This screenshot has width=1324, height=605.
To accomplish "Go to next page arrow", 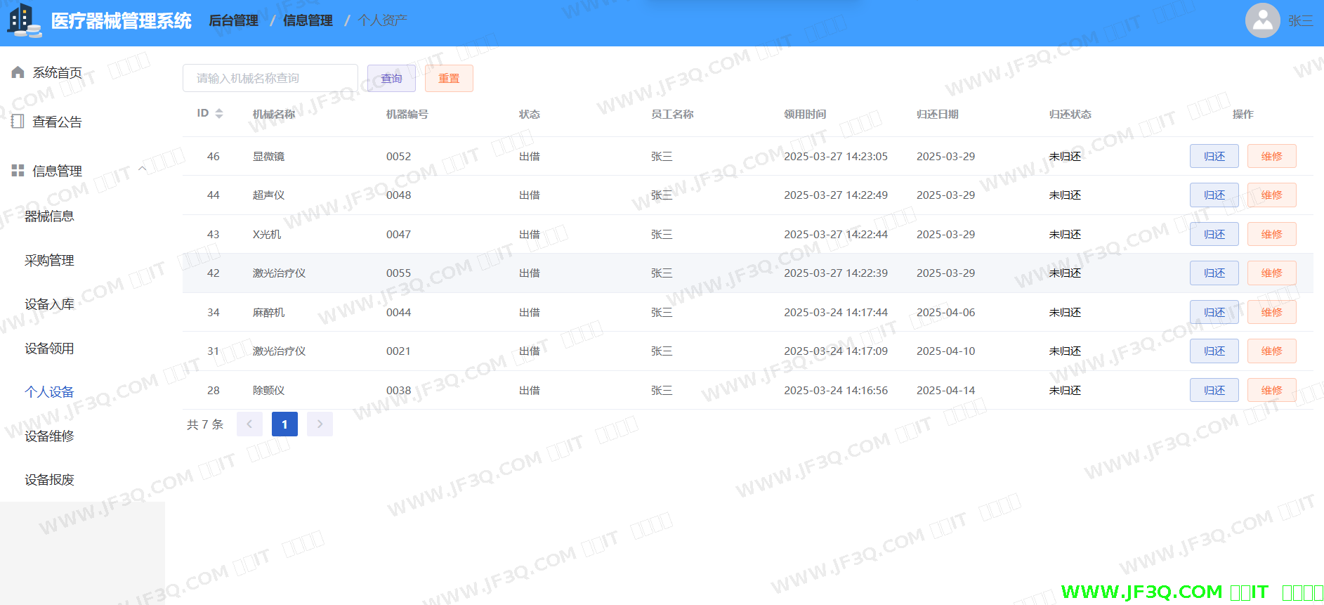I will pyautogui.click(x=320, y=424).
